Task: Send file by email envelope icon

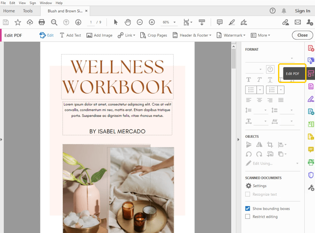Action: coord(298,22)
